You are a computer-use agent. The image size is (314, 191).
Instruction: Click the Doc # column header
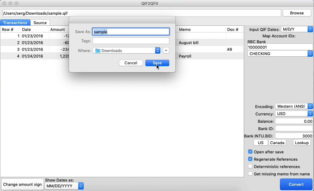[x=234, y=29]
